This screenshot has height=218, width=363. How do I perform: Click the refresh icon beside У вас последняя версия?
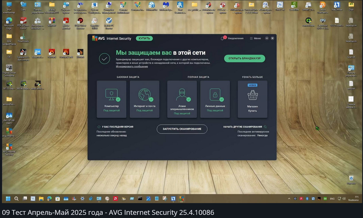99,127
